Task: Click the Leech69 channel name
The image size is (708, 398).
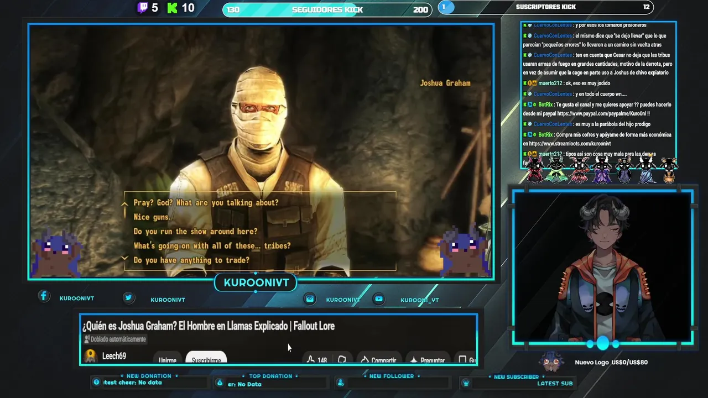Action: [x=114, y=356]
